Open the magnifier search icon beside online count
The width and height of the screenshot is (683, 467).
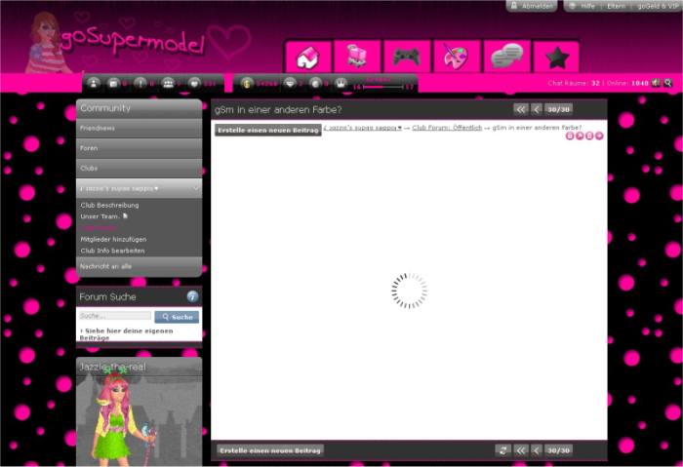667,83
